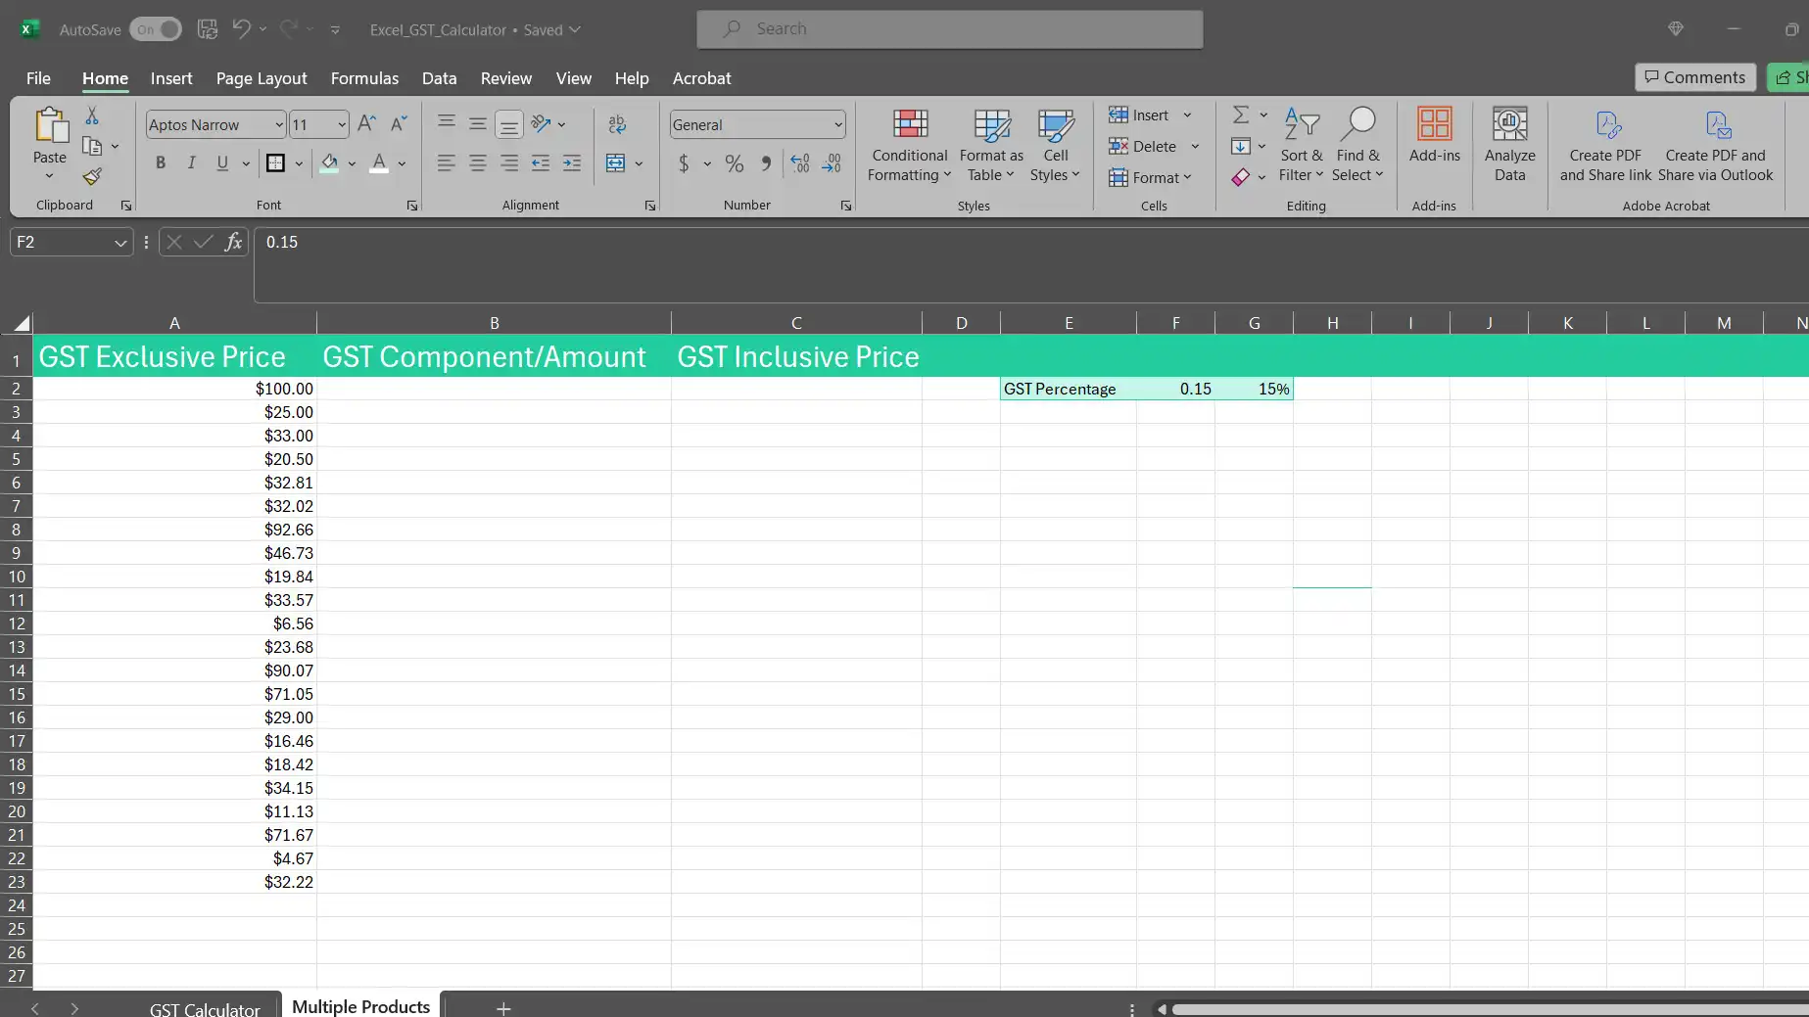Toggle Middle Align

[x=477, y=123]
